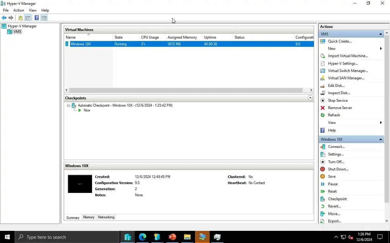Open Quick Create from Actions pane
The width and height of the screenshot is (390, 243).
340,41
